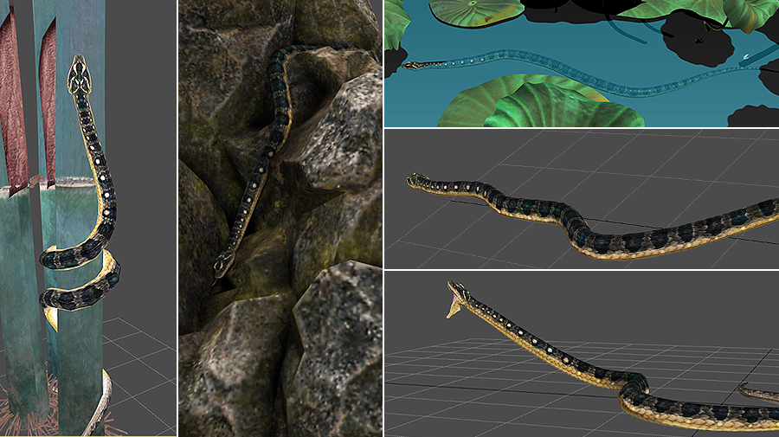This screenshot has width=779, height=437.
Task: Click the head of the pillar-climbing snake
Action: coord(80,74)
